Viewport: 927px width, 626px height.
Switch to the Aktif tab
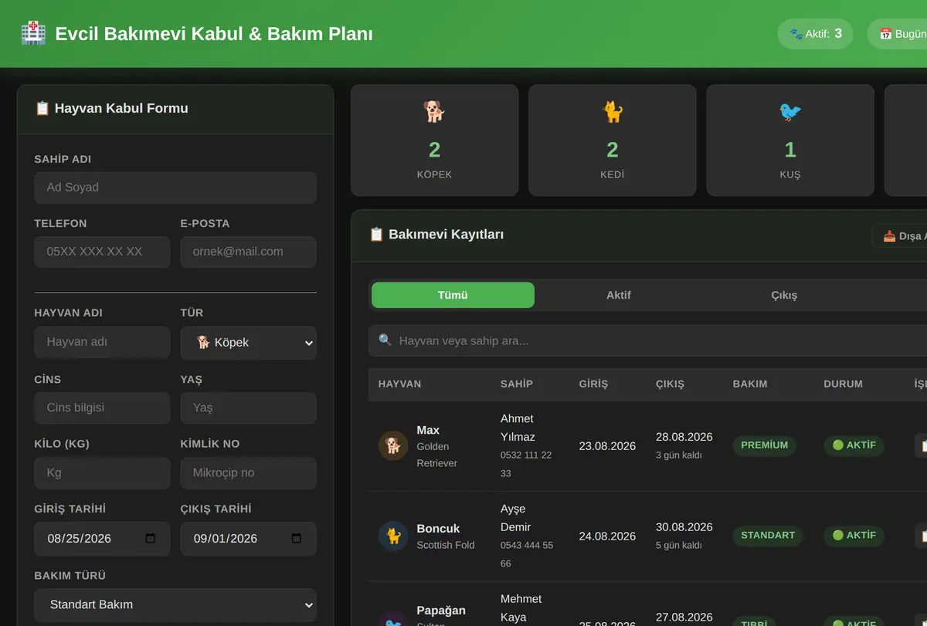pos(619,295)
